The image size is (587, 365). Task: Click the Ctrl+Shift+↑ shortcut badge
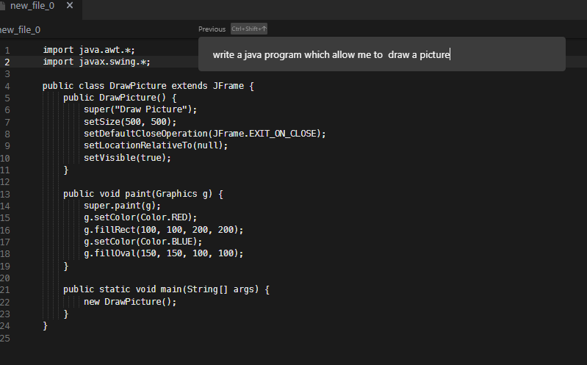point(249,29)
